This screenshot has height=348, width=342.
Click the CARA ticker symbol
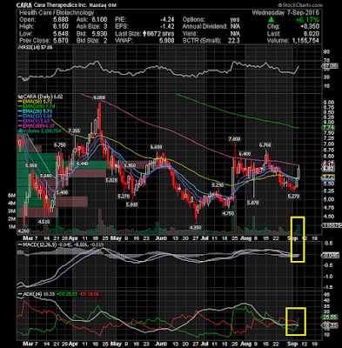[x=23, y=5]
